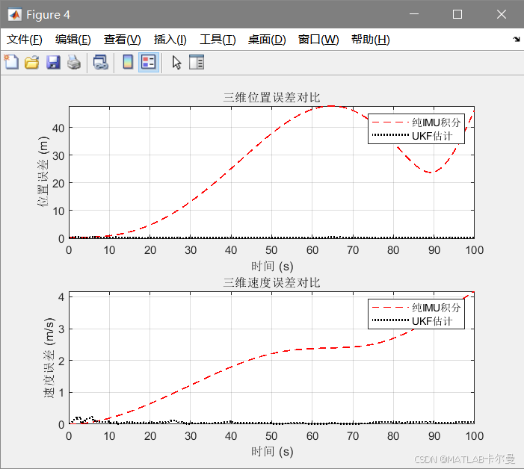Image resolution: width=524 pixels, height=469 pixels.
Task: Click 纯IMU积分 in the position plot legend
Action: pos(437,122)
